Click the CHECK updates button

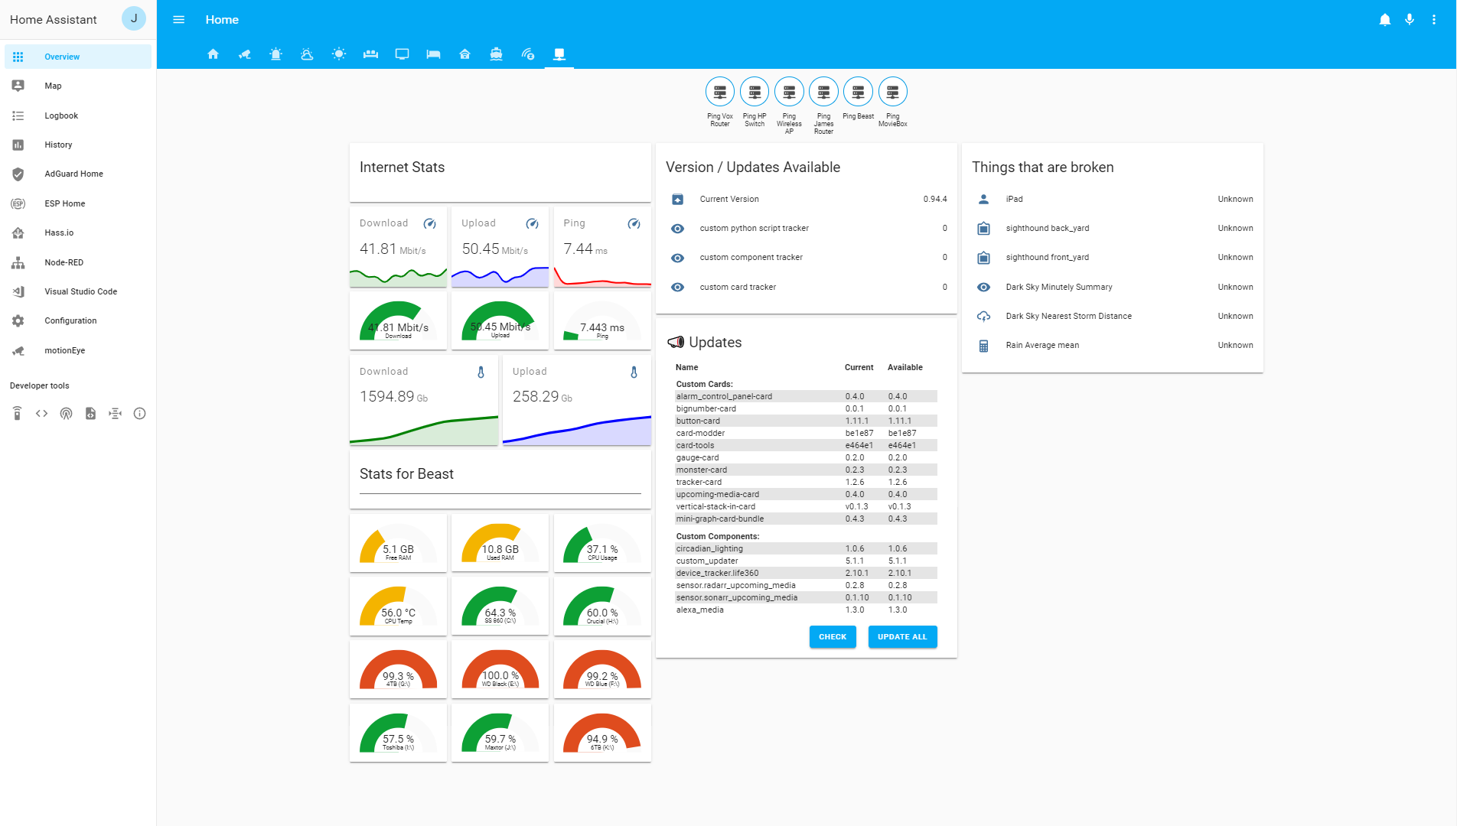click(833, 636)
